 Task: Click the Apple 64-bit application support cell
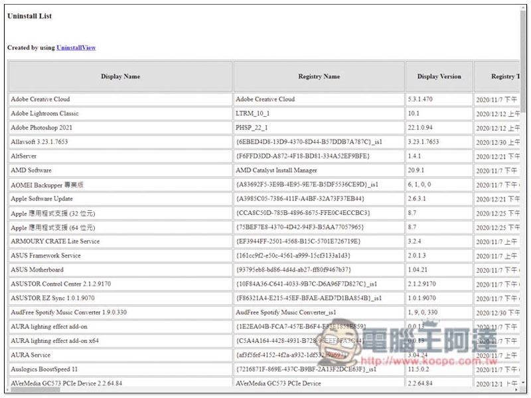(121, 227)
